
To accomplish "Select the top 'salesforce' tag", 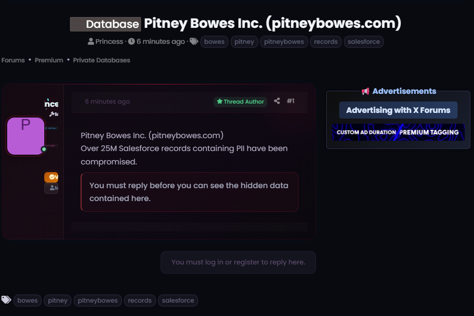I will coord(364,42).
